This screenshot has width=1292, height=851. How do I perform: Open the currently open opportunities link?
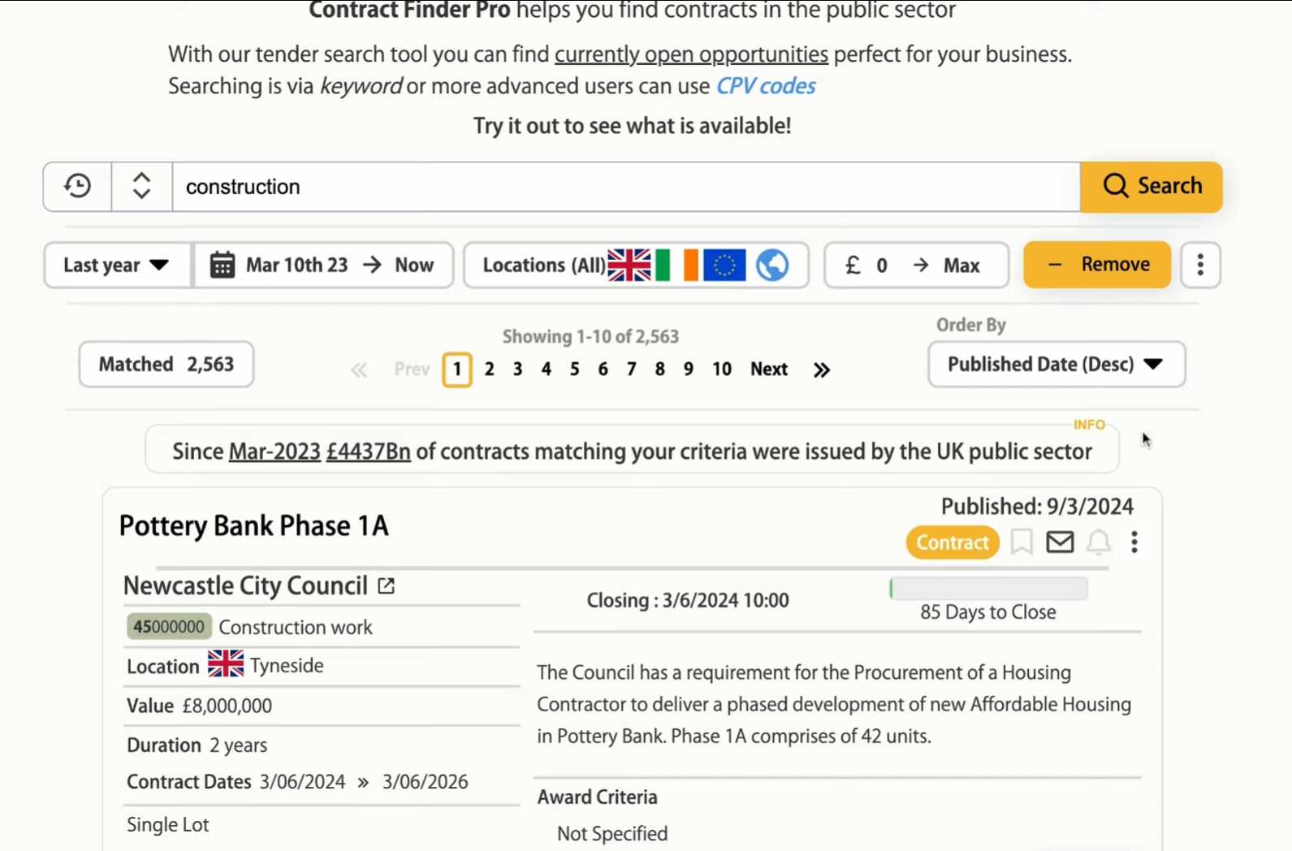[692, 54]
